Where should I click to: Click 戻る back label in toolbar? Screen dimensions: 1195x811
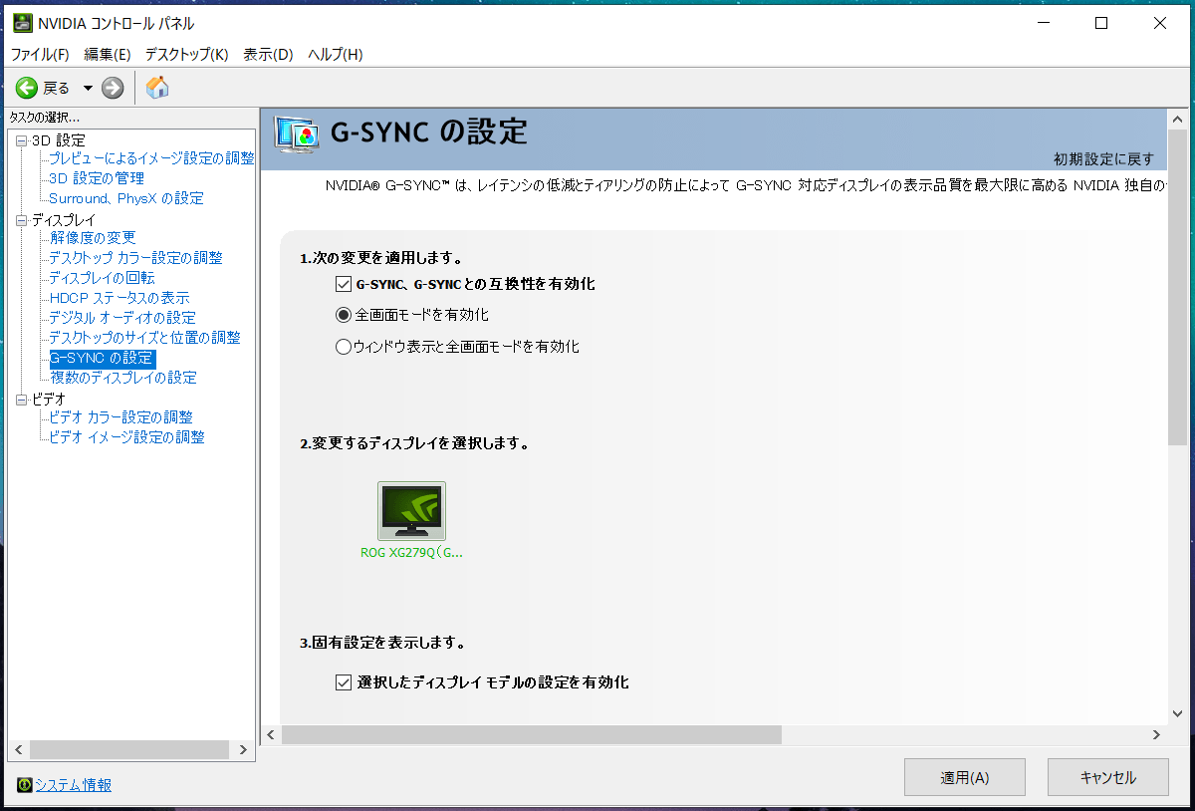[57, 88]
